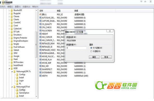Viewport: 154px width, 101px height.
Task: Expand the Foxit Software tree node
Action: [9, 47]
